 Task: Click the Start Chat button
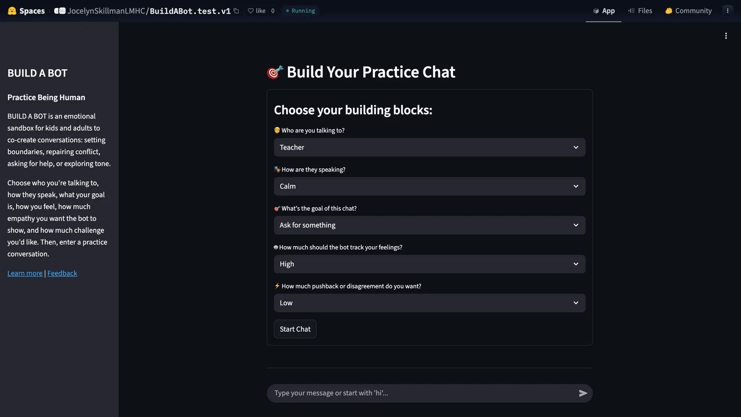point(295,329)
